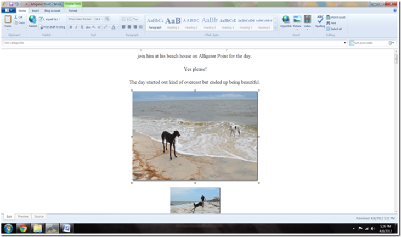401x237 pixels.
Task: Click the Video insert icon
Action: (x=307, y=19)
